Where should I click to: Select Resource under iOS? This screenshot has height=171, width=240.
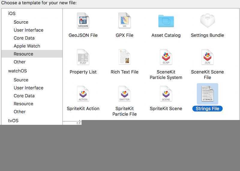32,54
